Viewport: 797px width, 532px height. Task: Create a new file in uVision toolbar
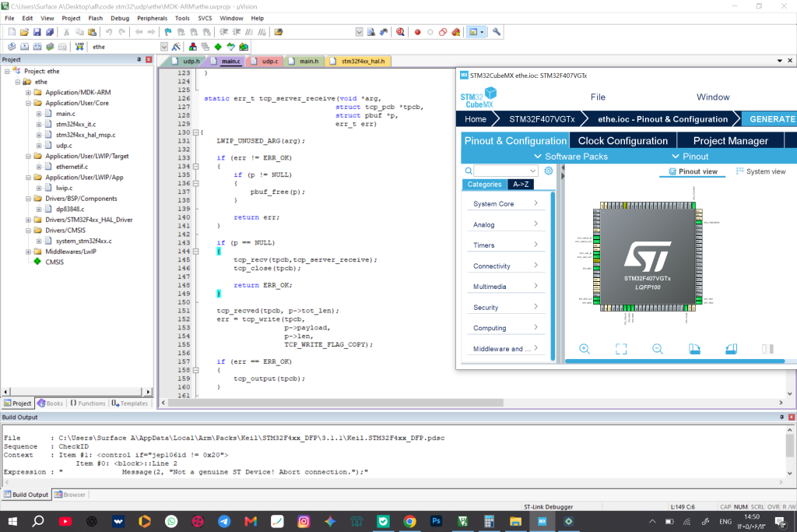tap(12, 32)
